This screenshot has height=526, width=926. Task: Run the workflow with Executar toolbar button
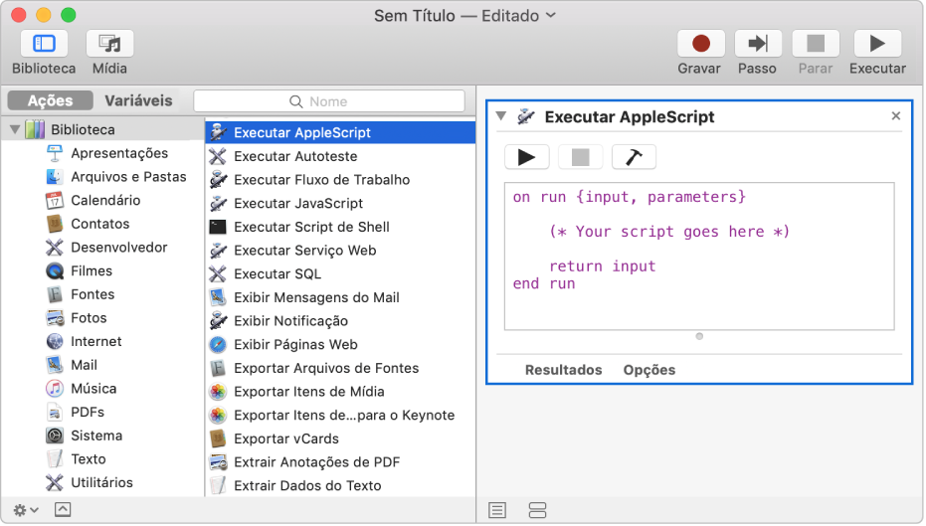click(877, 44)
